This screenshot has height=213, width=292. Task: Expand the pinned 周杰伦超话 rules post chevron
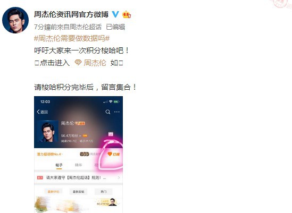click(119, 177)
